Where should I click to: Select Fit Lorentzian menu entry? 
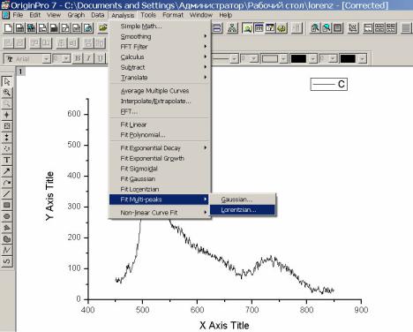[160, 189]
